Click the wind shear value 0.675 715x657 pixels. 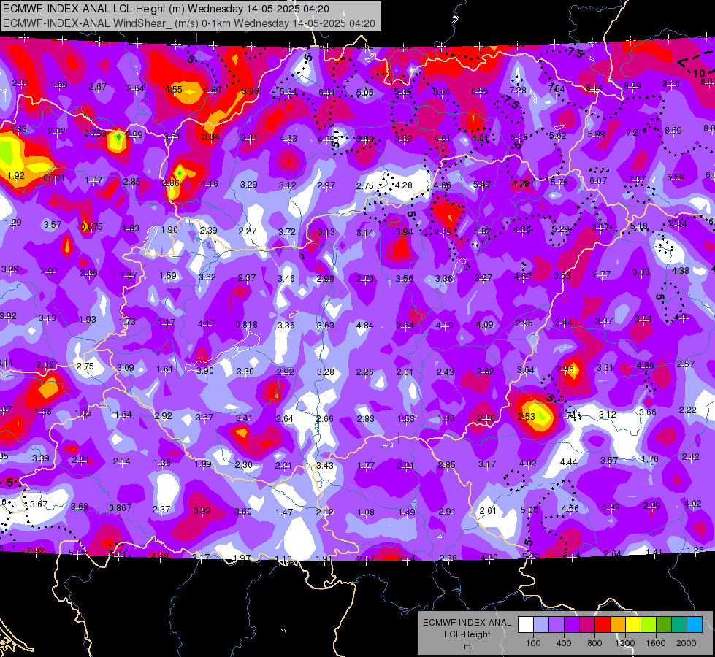pyautogui.click(x=91, y=226)
